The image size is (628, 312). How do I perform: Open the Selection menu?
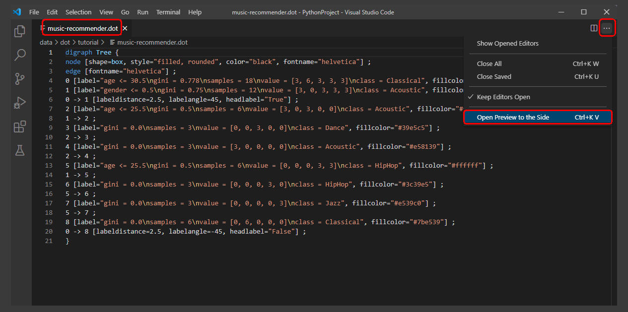tap(78, 12)
